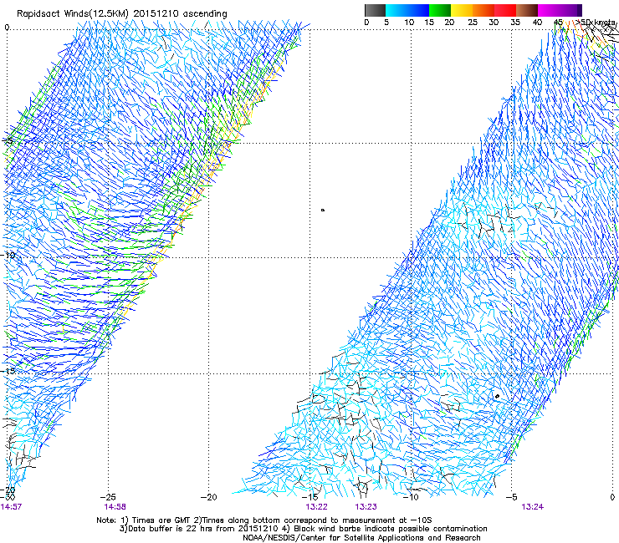Viewport: 619px width, 543px height.
Task: Click the 'Data buffer is 22 hrs' note line
Action: pos(303,529)
